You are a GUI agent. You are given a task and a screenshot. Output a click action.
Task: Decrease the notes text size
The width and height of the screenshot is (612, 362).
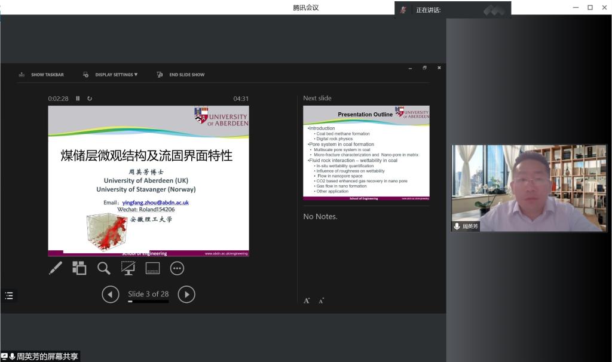point(322,300)
